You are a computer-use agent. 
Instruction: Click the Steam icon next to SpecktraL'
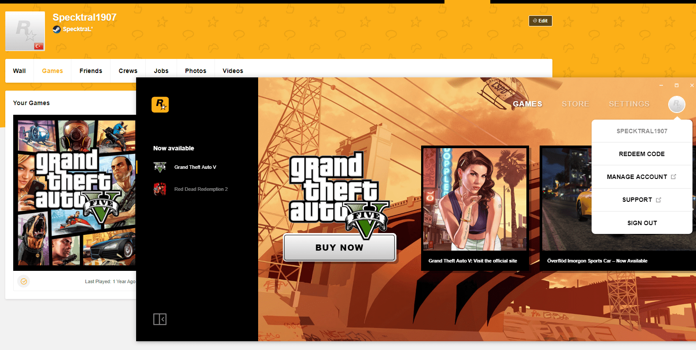56,29
